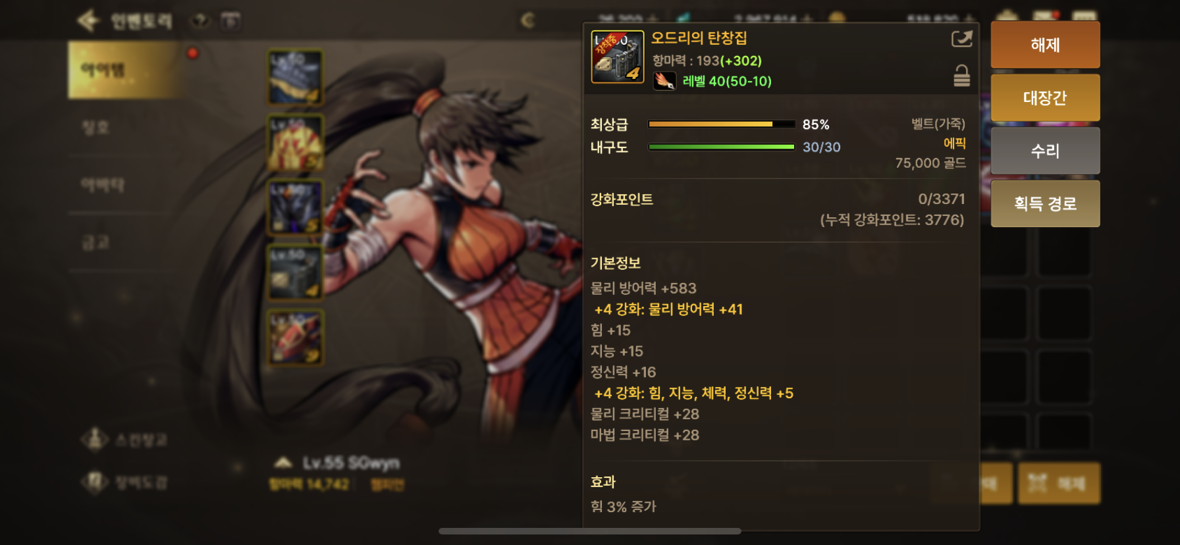Image resolution: width=1180 pixels, height=545 pixels.
Task: Click the gunner class icon beside level
Action: [x=664, y=81]
